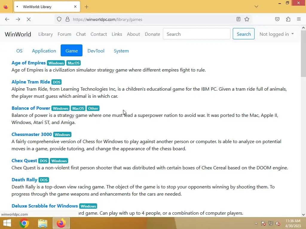
Task: Open the Chex Quest entry
Action: click(24, 160)
